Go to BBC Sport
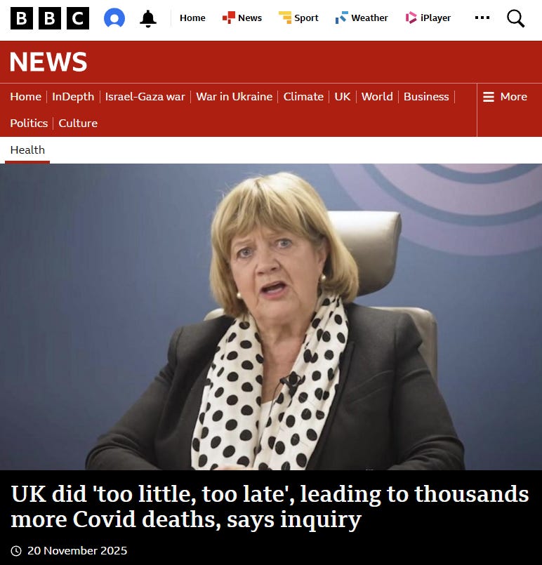The width and height of the screenshot is (542, 565). [x=298, y=18]
